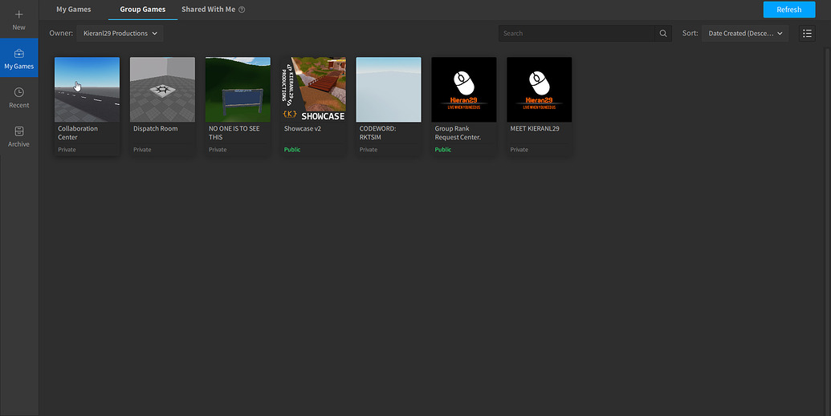Open the Dispatch Room thumbnail
Image resolution: width=831 pixels, height=416 pixels.
point(162,90)
